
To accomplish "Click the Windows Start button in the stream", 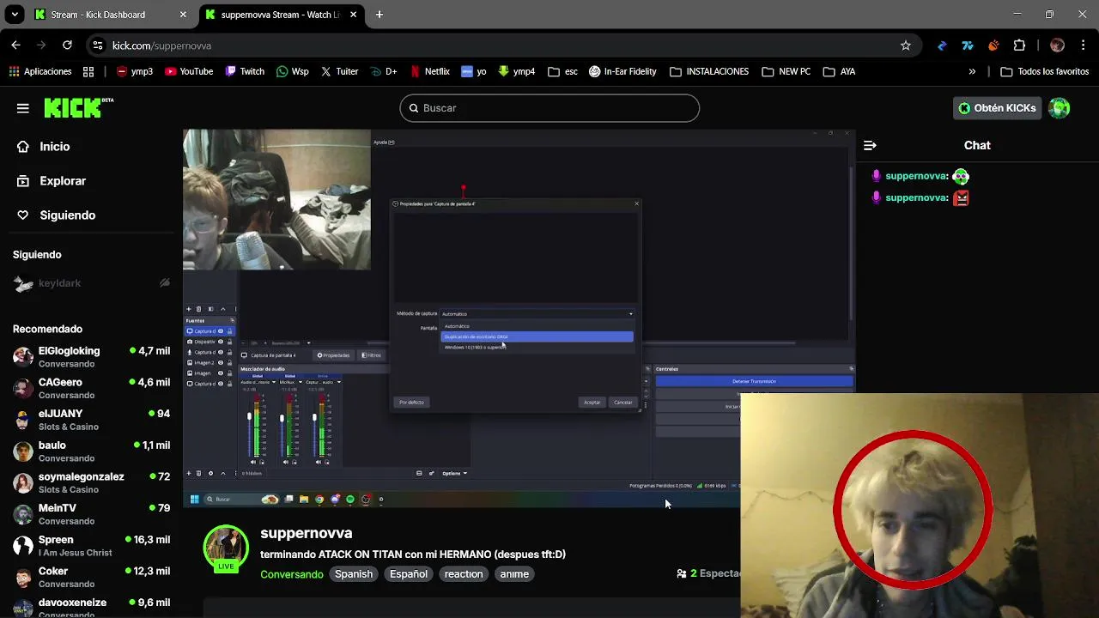I will (x=195, y=499).
